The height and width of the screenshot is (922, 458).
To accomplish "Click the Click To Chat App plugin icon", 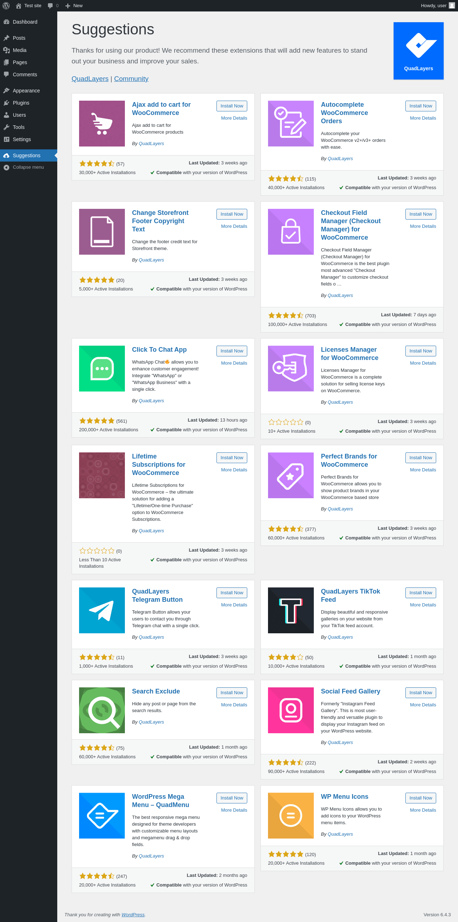I will 102,369.
